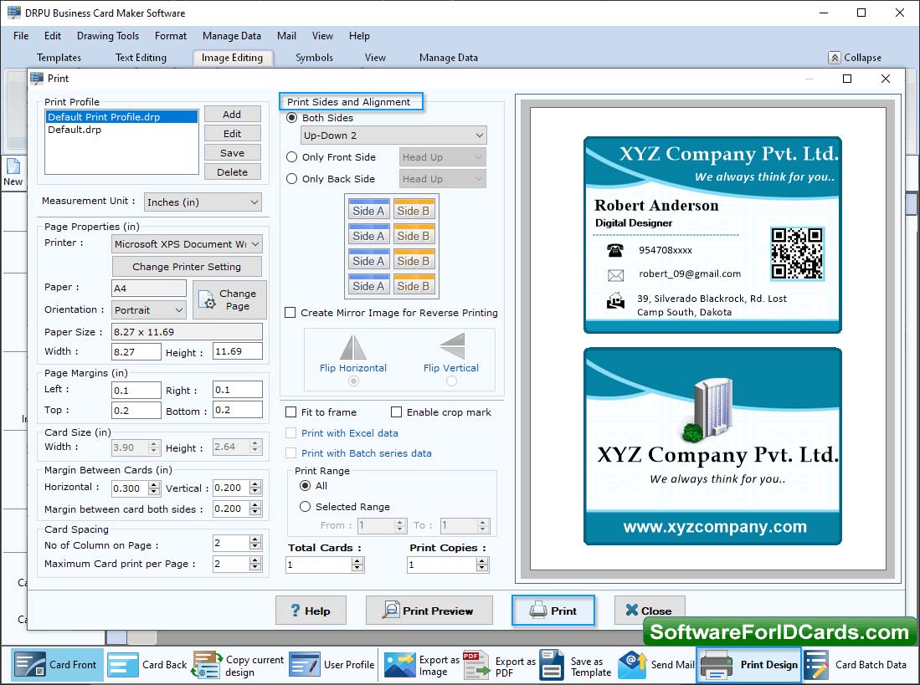Image resolution: width=920 pixels, height=685 pixels.
Task: Open Card Batch Data tool
Action: tap(856, 664)
